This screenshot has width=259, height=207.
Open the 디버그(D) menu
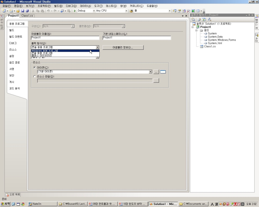point(71,6)
